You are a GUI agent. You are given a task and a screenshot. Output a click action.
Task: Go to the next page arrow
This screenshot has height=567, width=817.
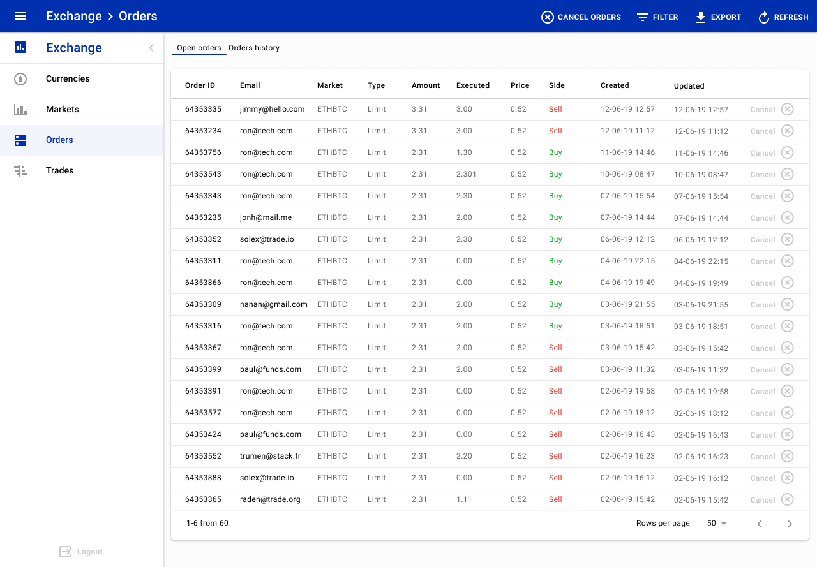click(790, 524)
